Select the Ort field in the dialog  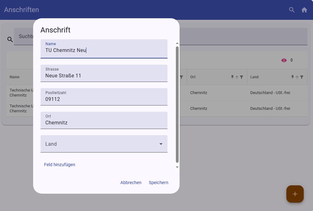pos(104,120)
